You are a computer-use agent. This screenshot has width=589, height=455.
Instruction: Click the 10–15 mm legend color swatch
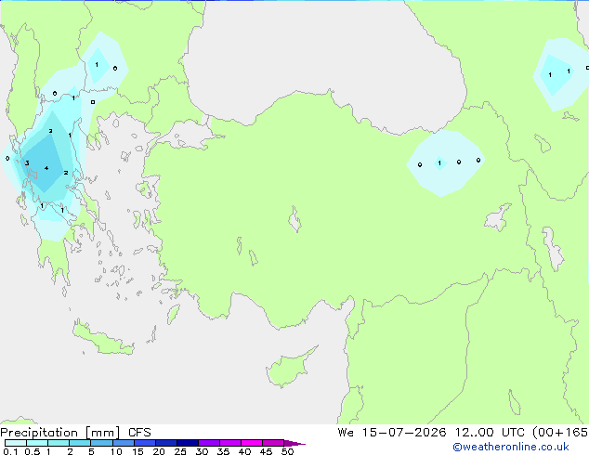(x=123, y=443)
